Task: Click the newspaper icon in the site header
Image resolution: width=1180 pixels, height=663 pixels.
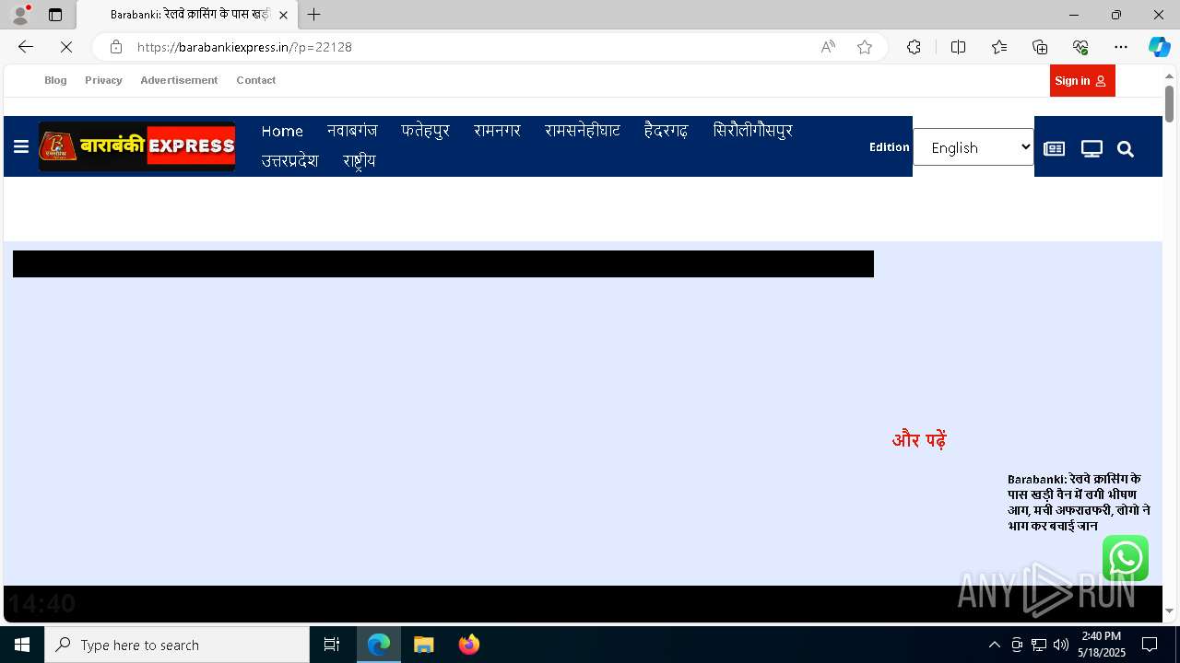Action: click(1054, 149)
